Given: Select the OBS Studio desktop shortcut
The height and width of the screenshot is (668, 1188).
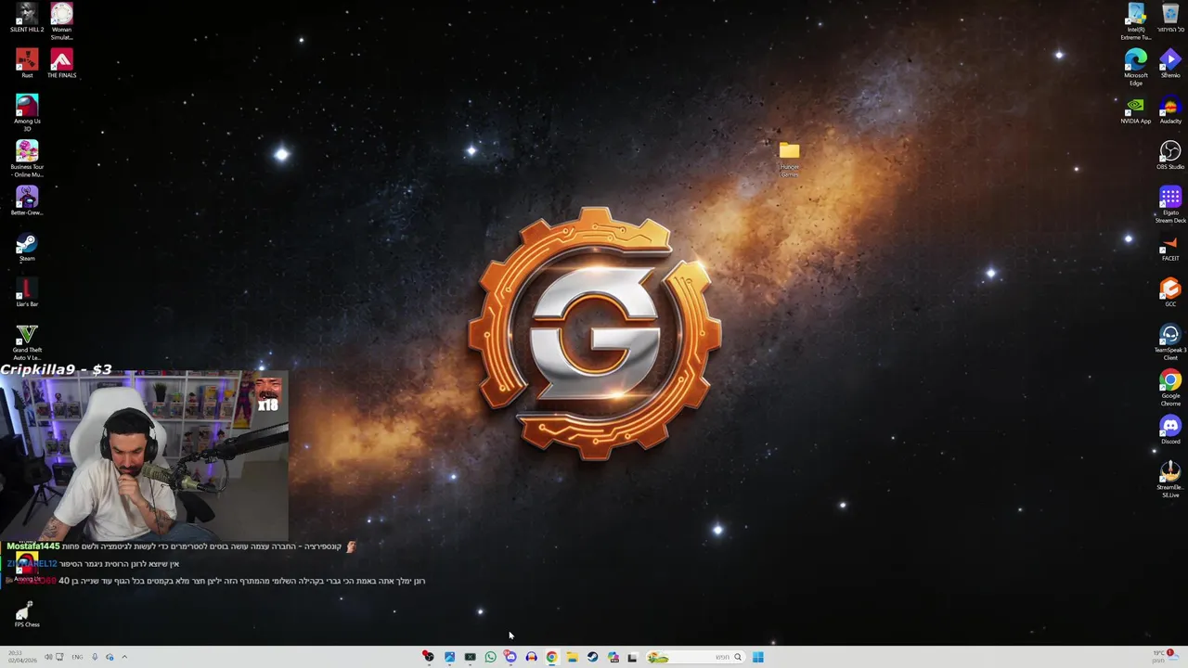Looking at the screenshot, I should click(1170, 155).
